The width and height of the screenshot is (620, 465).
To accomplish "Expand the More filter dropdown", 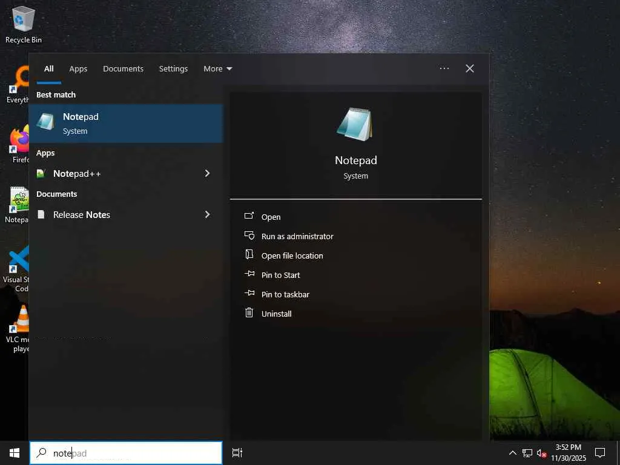I will [217, 69].
